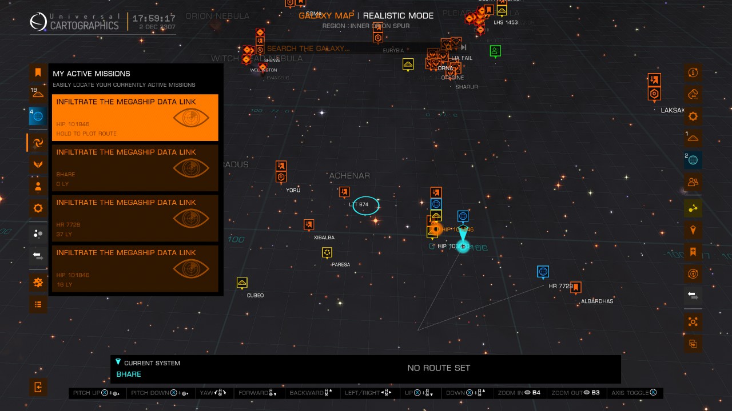Click the route eraser icon in right sidebar
Screen dimensions: 732x411
(693, 94)
